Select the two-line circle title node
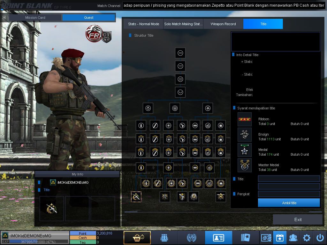The width and height of the screenshot is (327, 245). pyautogui.click(x=180, y=66)
